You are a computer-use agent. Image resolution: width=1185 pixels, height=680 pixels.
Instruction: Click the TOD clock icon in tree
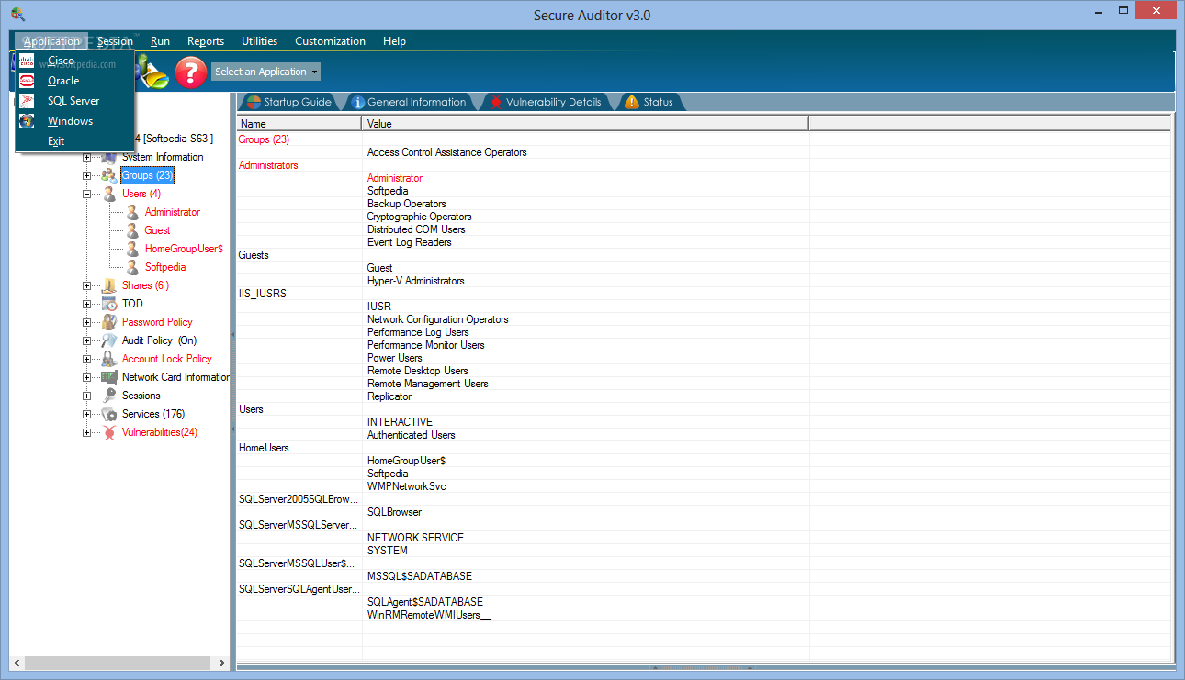[x=109, y=304]
